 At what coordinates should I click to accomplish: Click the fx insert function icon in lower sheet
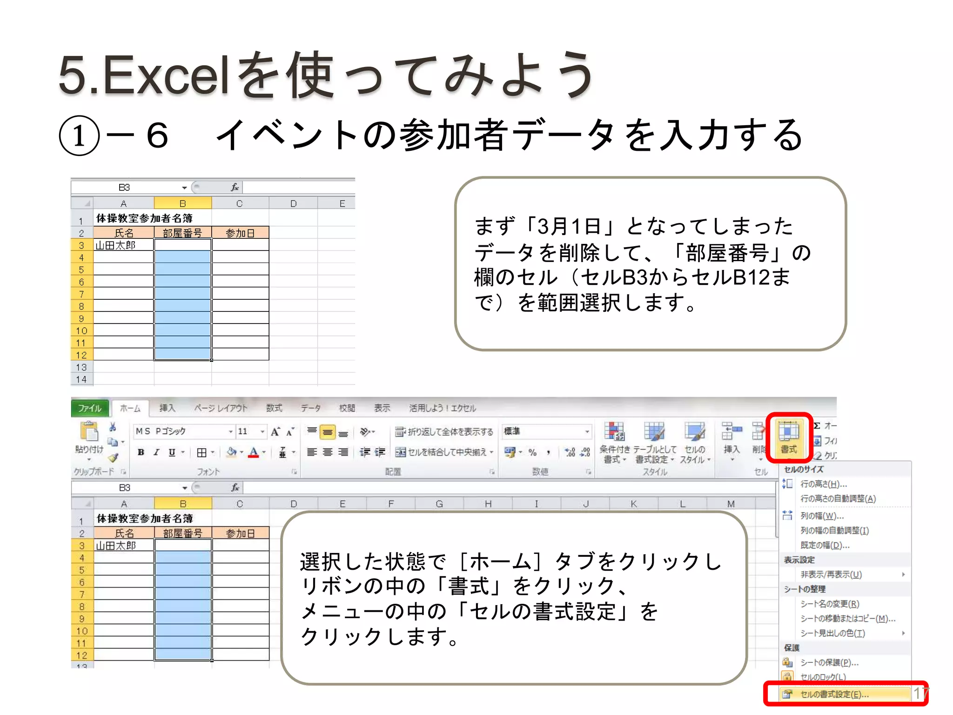pyautogui.click(x=235, y=487)
